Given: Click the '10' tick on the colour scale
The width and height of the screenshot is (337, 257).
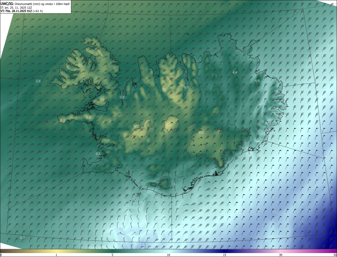Looking at the screenshot, I should tap(168, 255).
